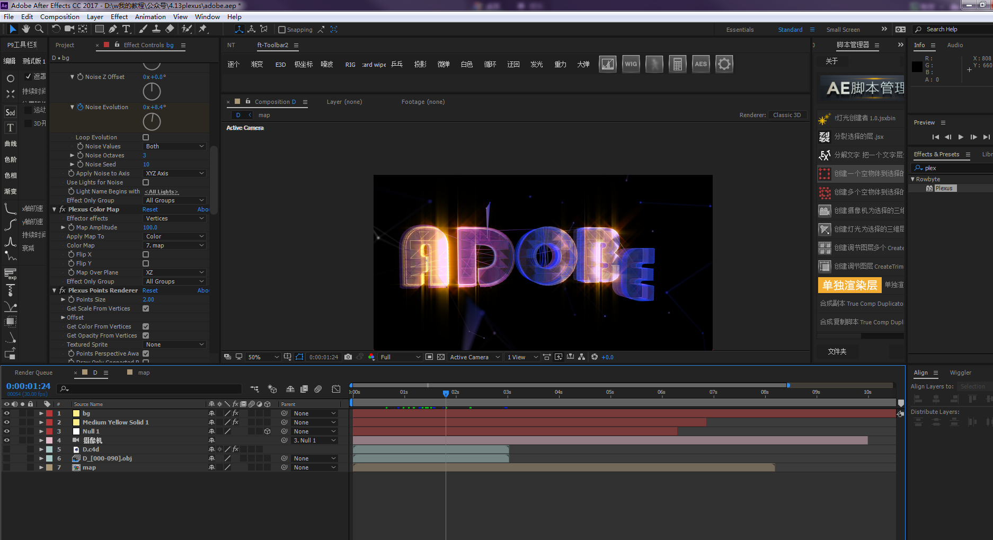This screenshot has width=993, height=540.
Task: Click the AES toolbar icon
Action: 701,64
